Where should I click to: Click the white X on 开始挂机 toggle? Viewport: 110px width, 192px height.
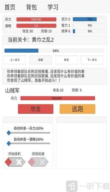point(19,162)
